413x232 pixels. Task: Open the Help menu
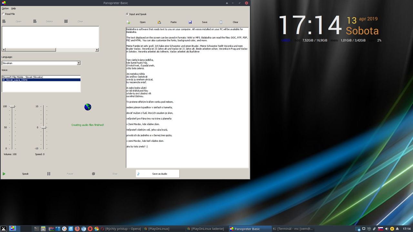point(13,8)
